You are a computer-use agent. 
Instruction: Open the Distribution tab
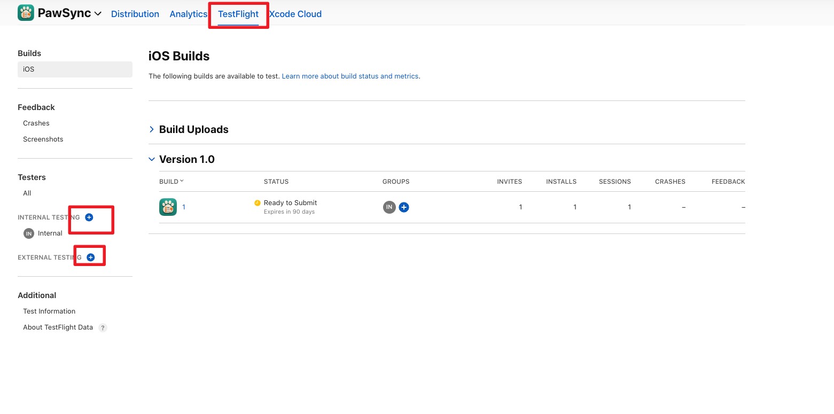pos(135,14)
